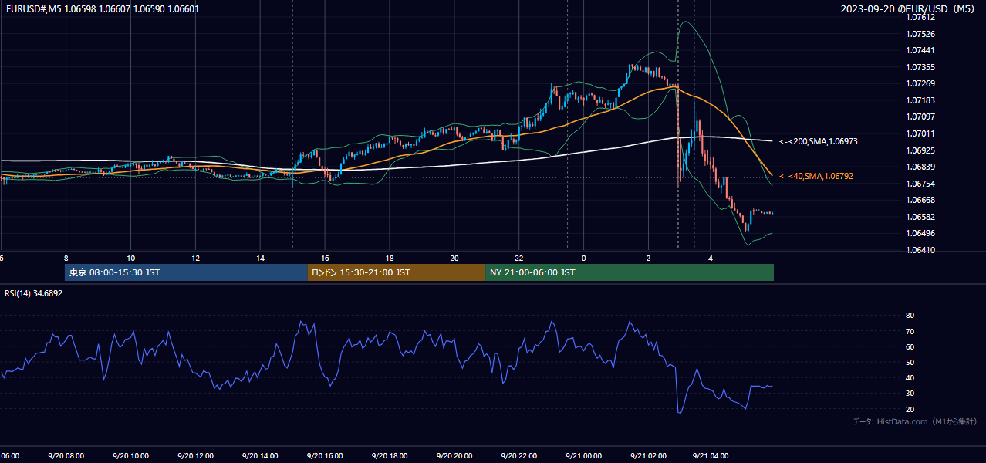The width and height of the screenshot is (986, 463).
Task: Select the 東京 08:00-15:30 JST session bar
Action: 186,272
